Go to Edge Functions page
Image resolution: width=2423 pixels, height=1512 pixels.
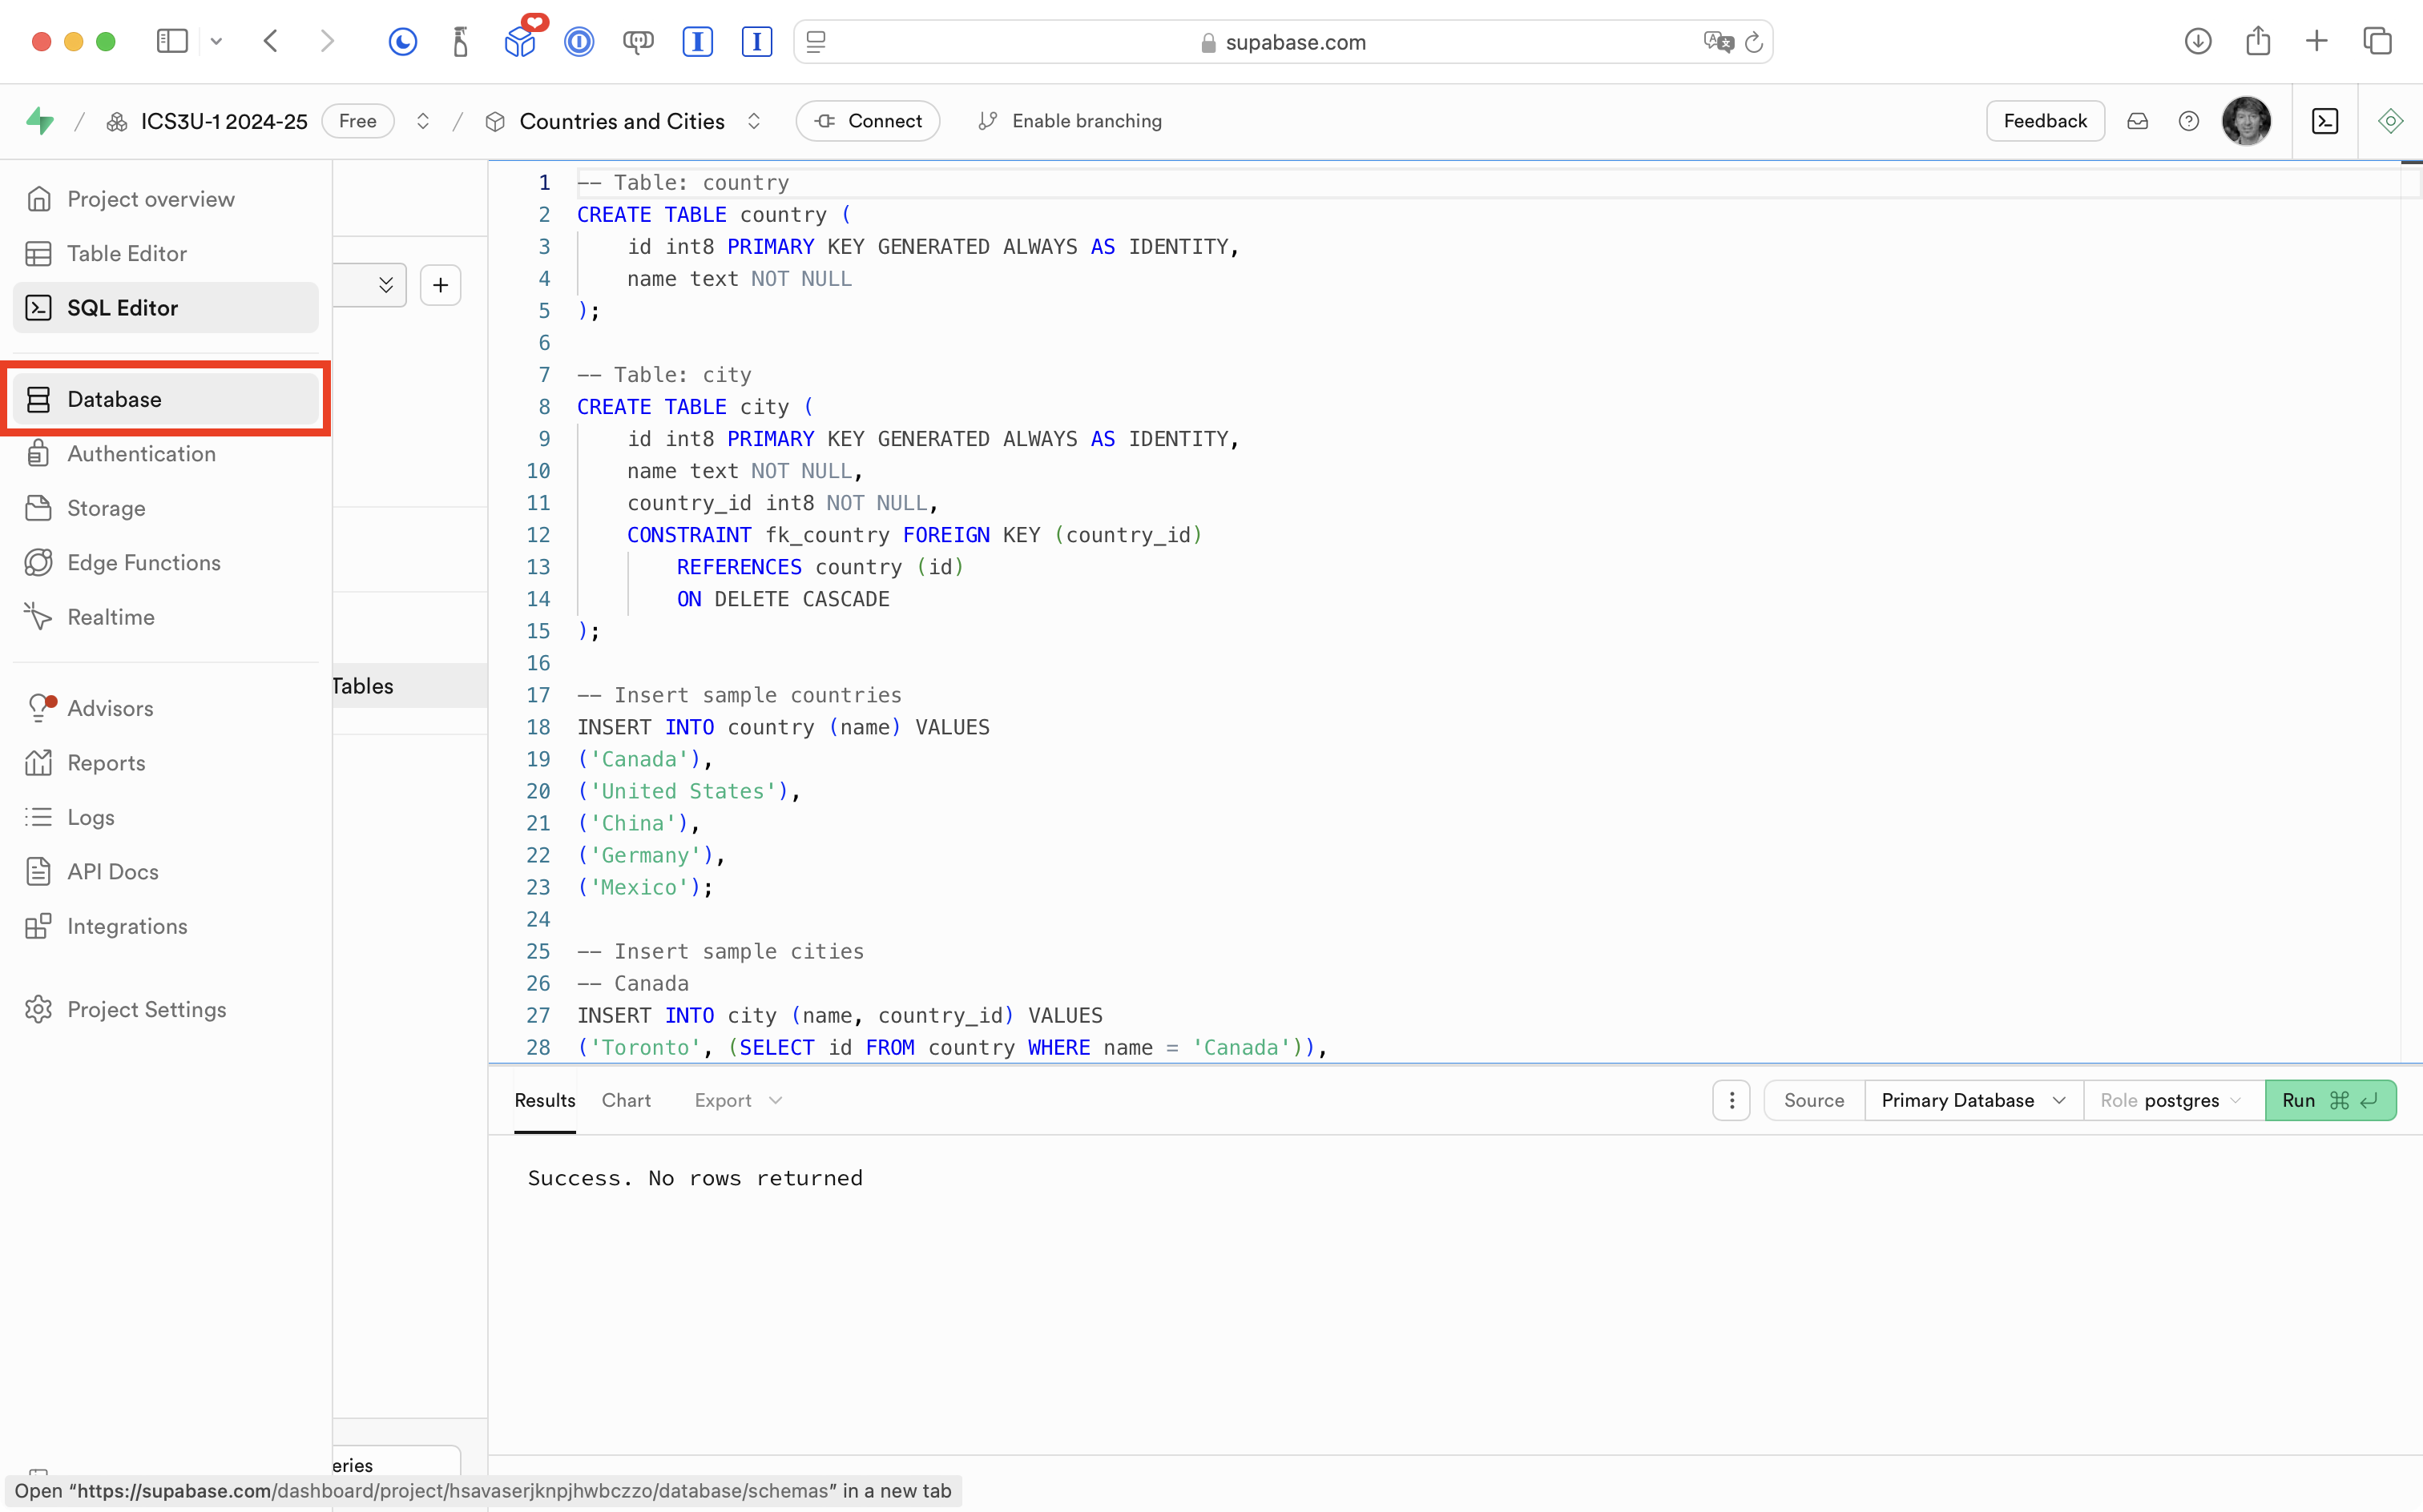(x=143, y=563)
